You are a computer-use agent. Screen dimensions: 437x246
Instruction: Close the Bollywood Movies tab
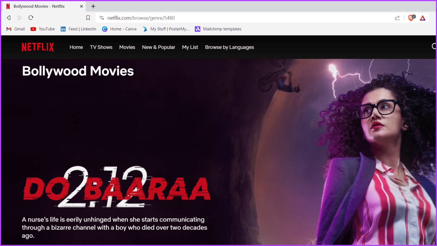tap(81, 6)
